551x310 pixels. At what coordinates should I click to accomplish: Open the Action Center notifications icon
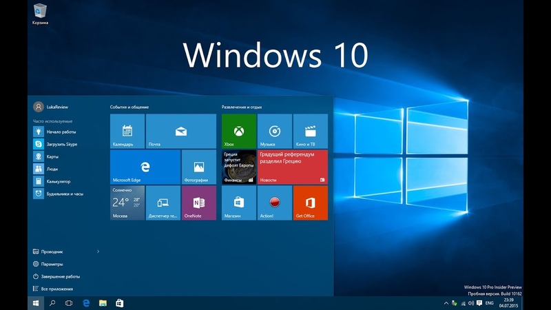point(479,303)
